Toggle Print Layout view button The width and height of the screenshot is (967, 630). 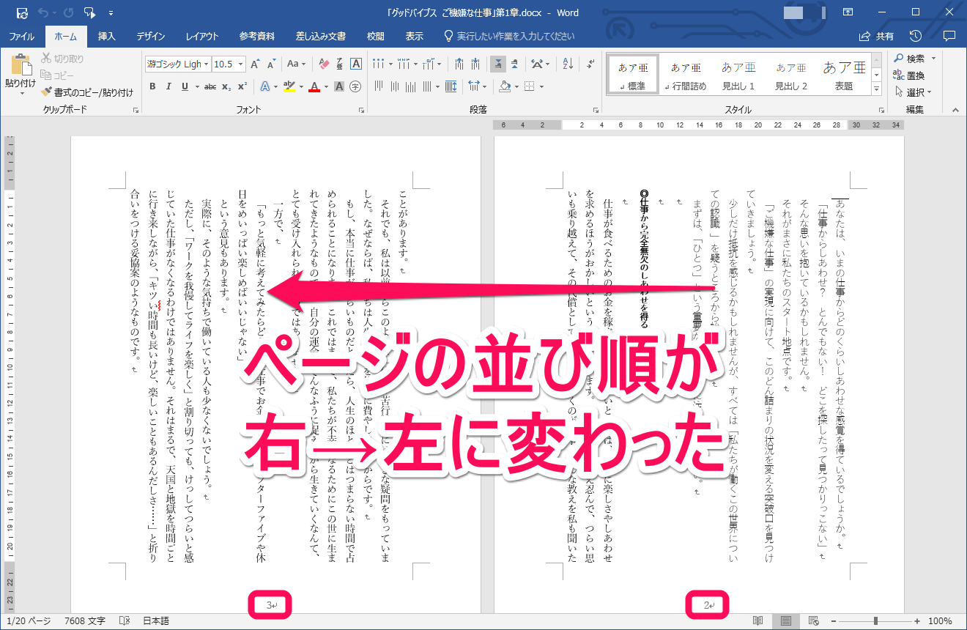(x=786, y=620)
